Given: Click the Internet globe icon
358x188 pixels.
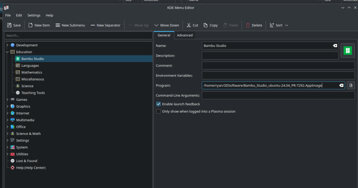Looking at the screenshot, I should click(13, 113).
